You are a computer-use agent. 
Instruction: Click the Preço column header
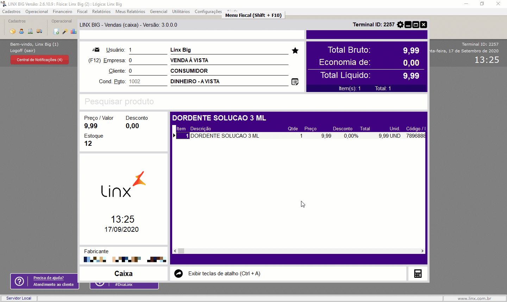(x=311, y=129)
